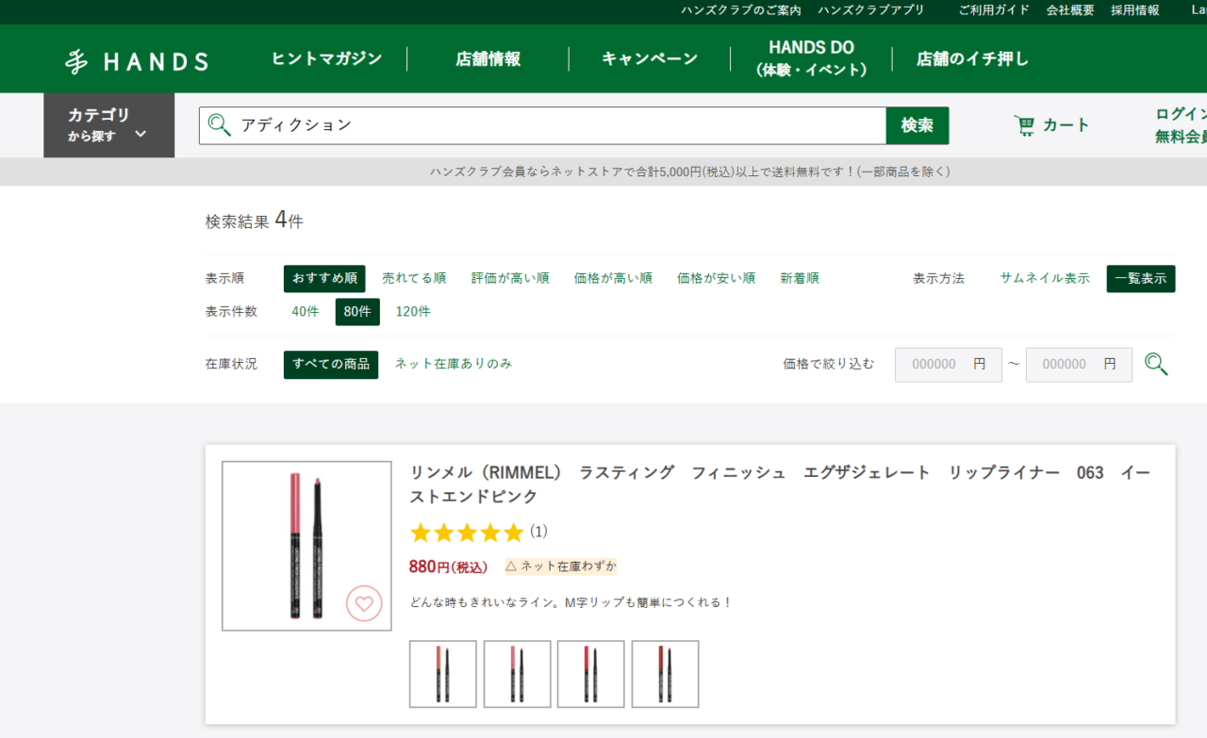Image resolution: width=1207 pixels, height=738 pixels.
Task: Select the bright red lip liner variant thumbnail
Action: pos(591,674)
